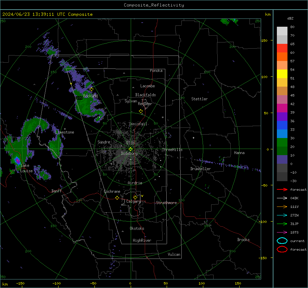Click the Limestone map label
This screenshot has height=288, width=308.
click(65, 132)
